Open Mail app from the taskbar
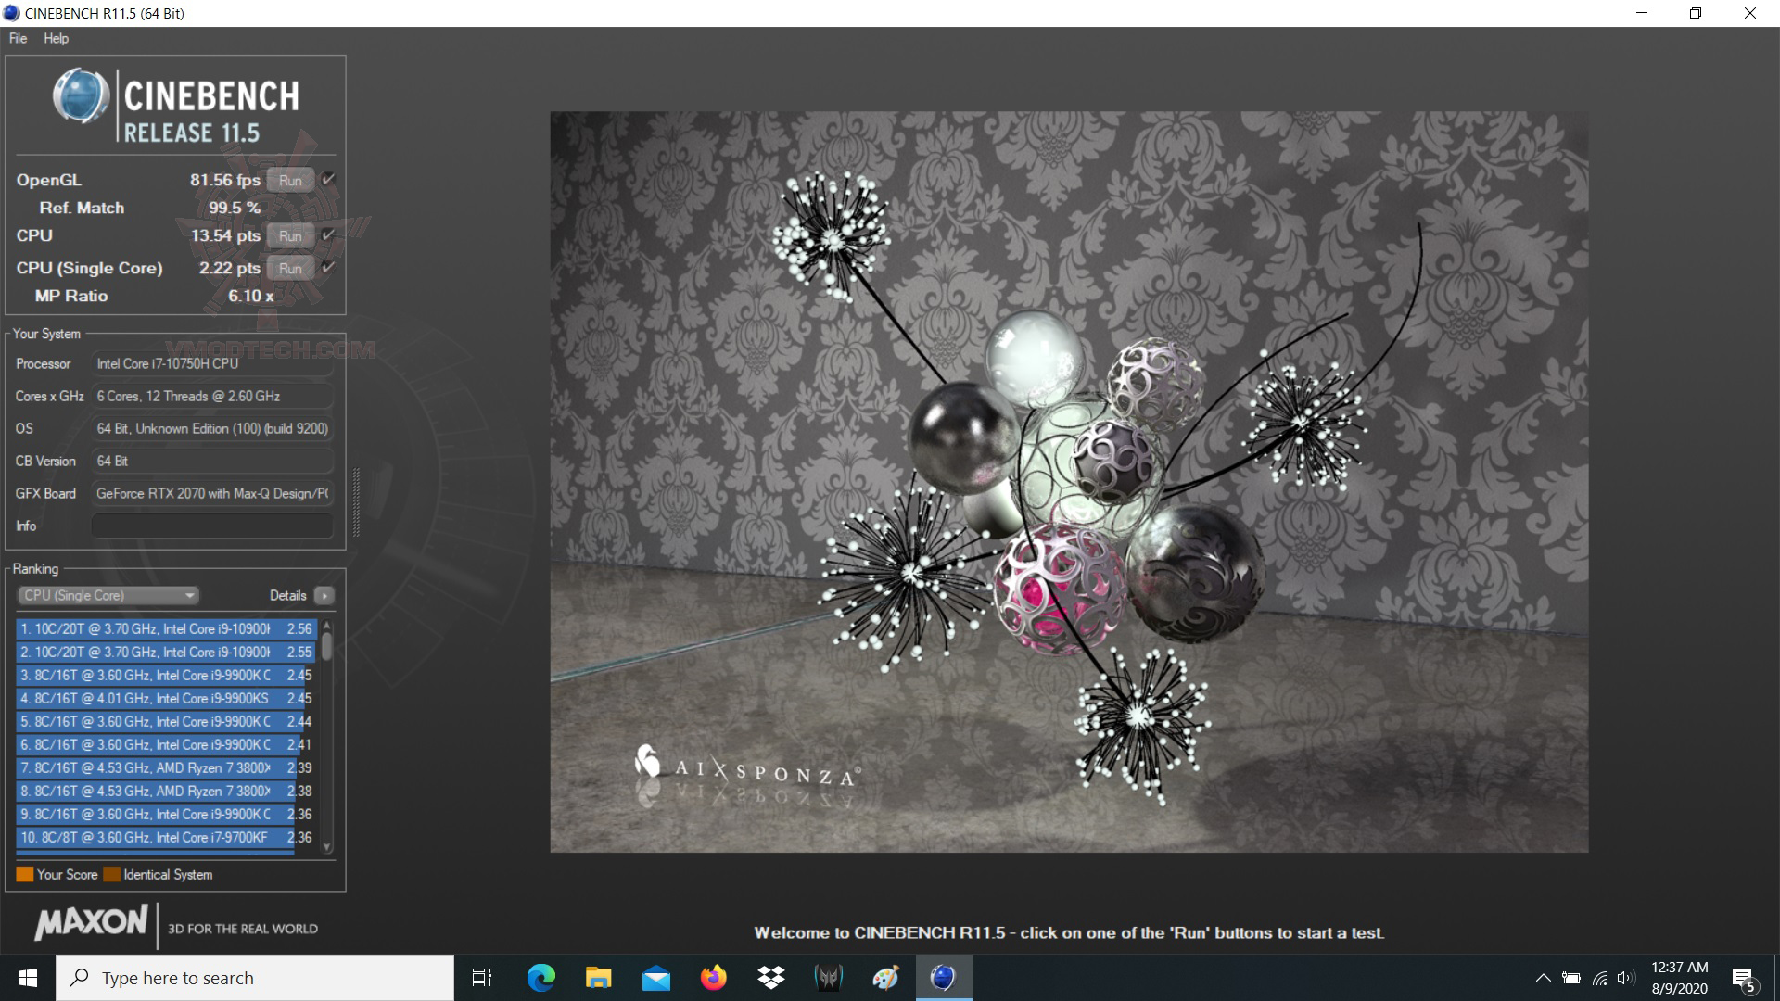The height and width of the screenshot is (1001, 1780). coord(655,978)
